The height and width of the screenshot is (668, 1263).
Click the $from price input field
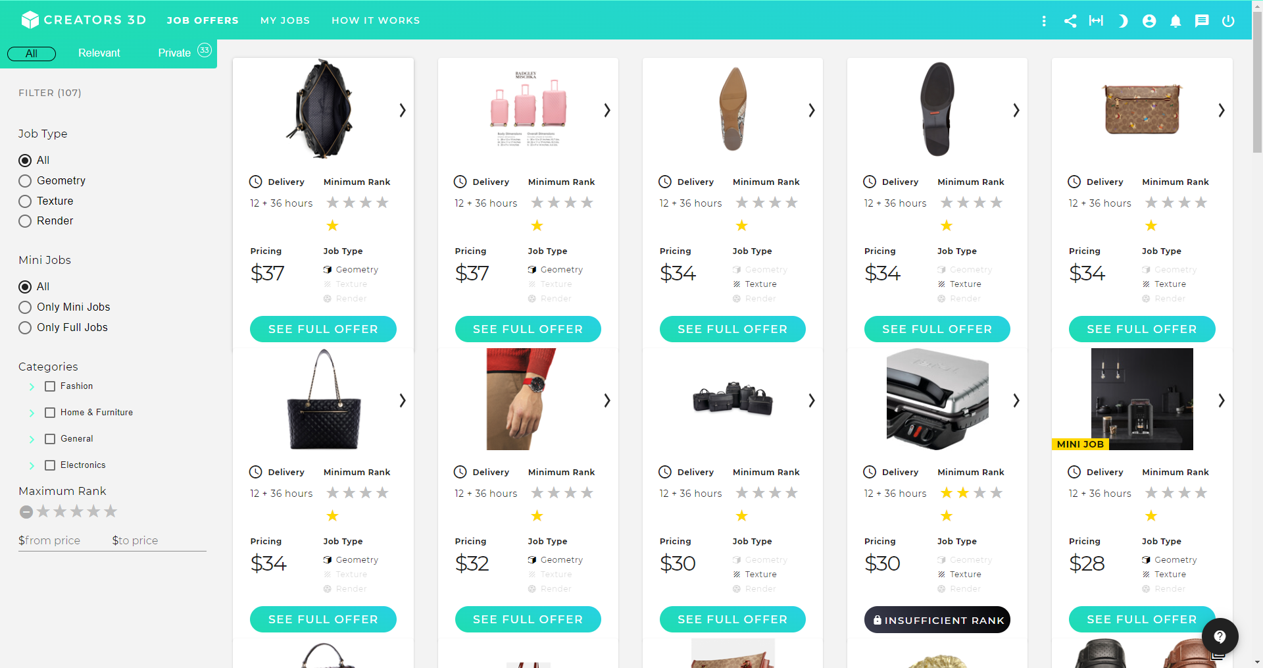pos(61,540)
